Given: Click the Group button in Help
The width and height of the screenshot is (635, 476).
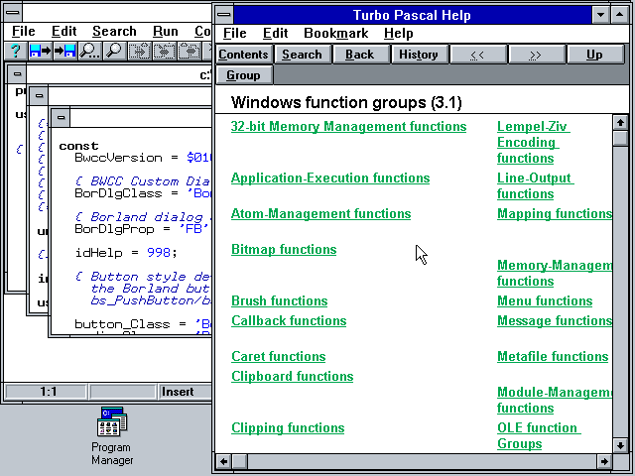Looking at the screenshot, I should (x=243, y=75).
